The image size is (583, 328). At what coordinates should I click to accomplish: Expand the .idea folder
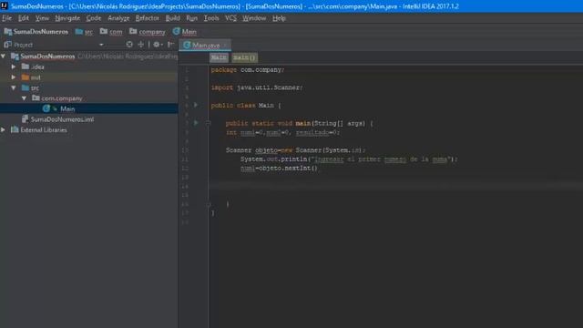click(x=14, y=67)
